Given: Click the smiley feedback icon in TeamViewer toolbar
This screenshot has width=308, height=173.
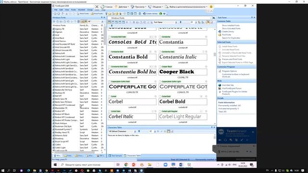Looking at the screenshot, I should tap(211, 7).
